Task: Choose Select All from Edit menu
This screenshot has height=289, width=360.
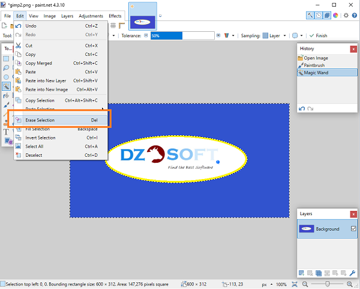Action: (x=61, y=147)
